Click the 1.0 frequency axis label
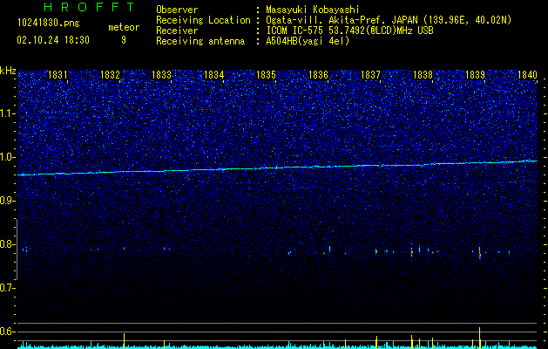 click(x=7, y=157)
